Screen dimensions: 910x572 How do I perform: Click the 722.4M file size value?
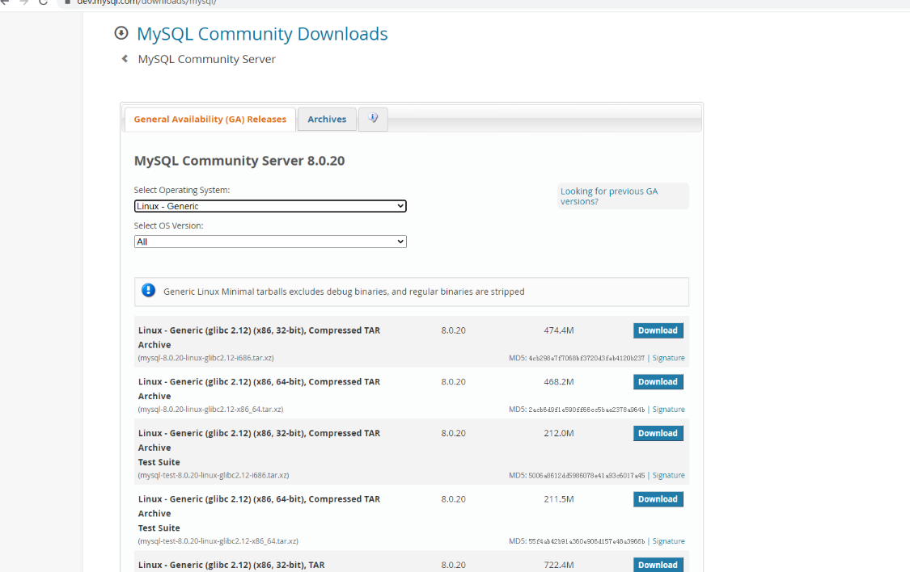coord(559,565)
